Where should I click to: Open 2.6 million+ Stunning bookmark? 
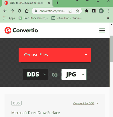point(67,18)
